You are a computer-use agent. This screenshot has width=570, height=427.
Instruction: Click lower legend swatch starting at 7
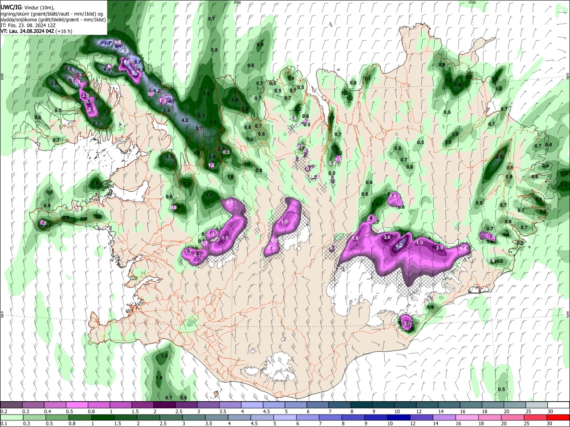pos(330,418)
